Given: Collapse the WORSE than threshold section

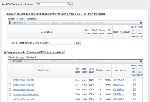Looking at the screenshot, I should 5,53.
